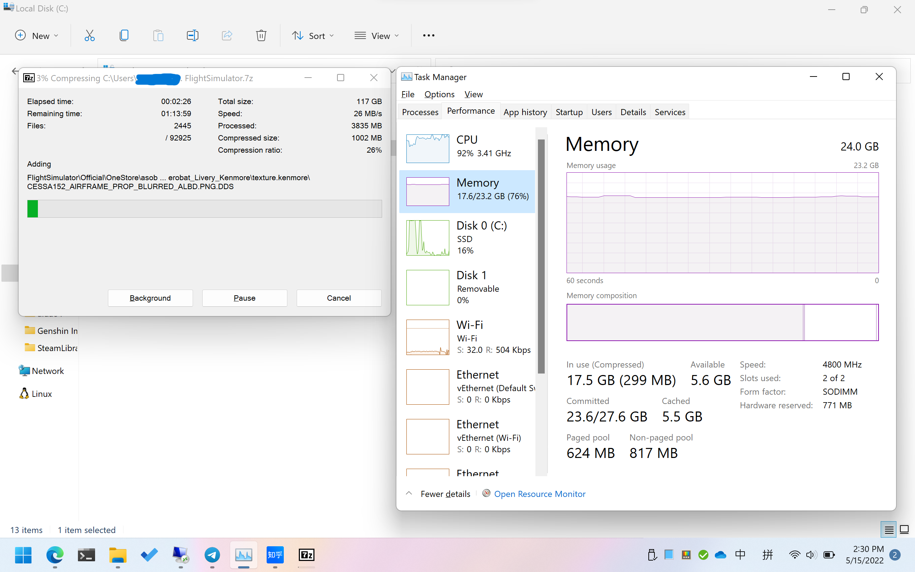Click the 7-Zip taskbar icon
Viewport: 915px width, 572px height.
coord(306,555)
